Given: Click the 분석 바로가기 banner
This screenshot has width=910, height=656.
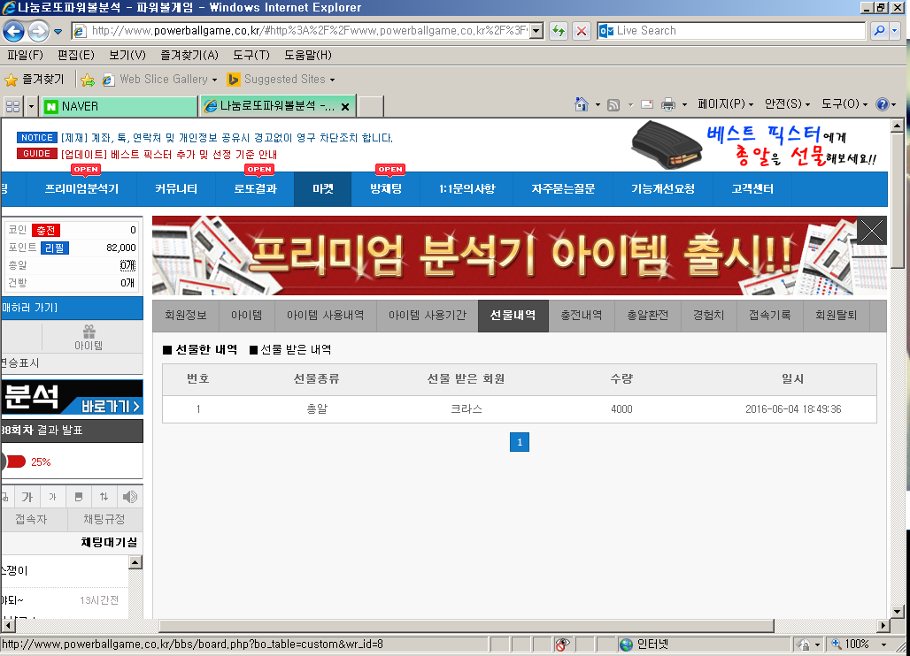Looking at the screenshot, I should tap(72, 397).
